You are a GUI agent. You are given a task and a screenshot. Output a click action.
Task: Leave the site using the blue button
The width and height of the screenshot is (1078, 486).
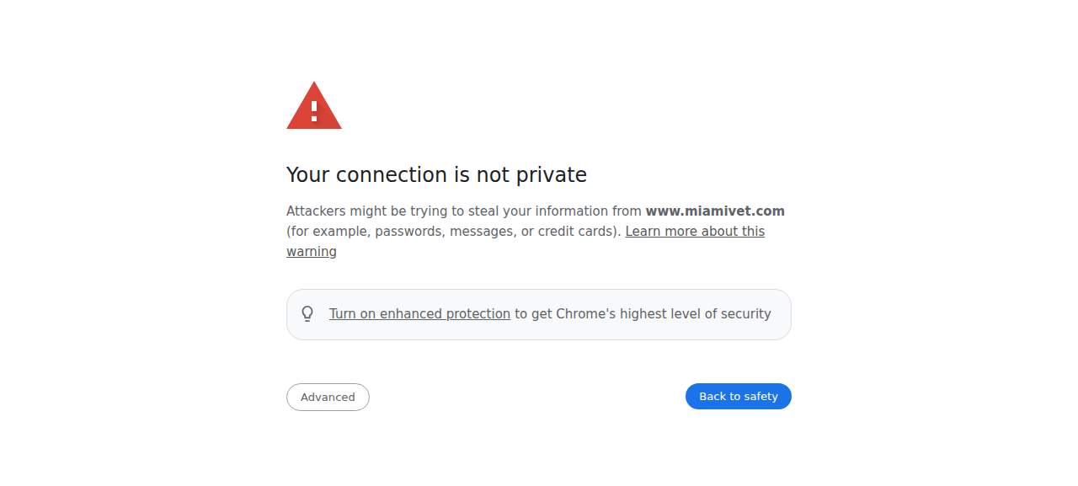click(739, 396)
